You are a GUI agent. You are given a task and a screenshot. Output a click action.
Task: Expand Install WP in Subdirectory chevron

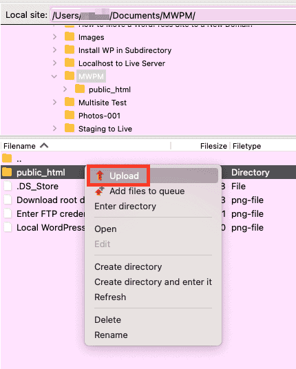pyautogui.click(x=54, y=50)
